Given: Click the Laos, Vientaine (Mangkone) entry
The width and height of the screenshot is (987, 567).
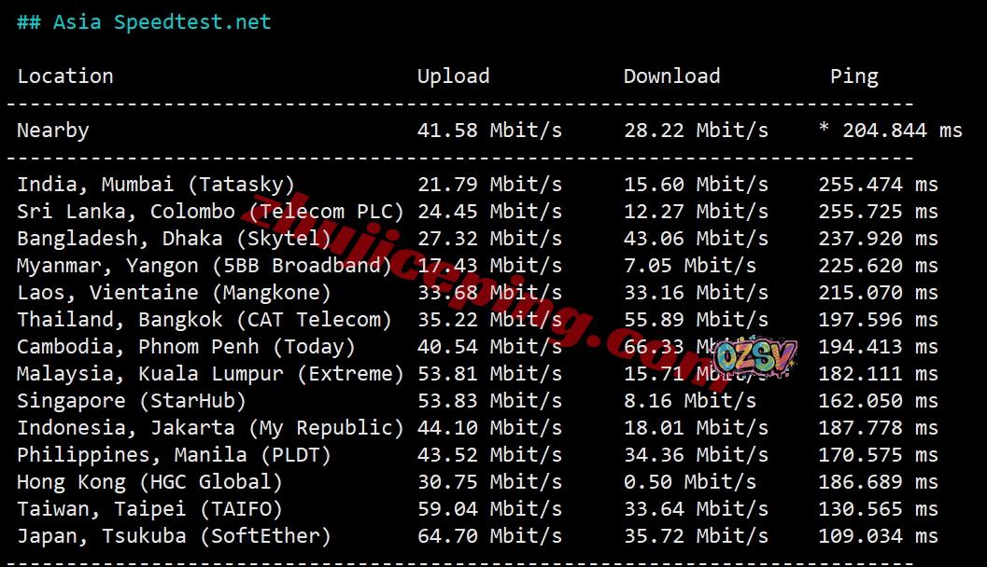Looking at the screenshot, I should pos(174,292).
